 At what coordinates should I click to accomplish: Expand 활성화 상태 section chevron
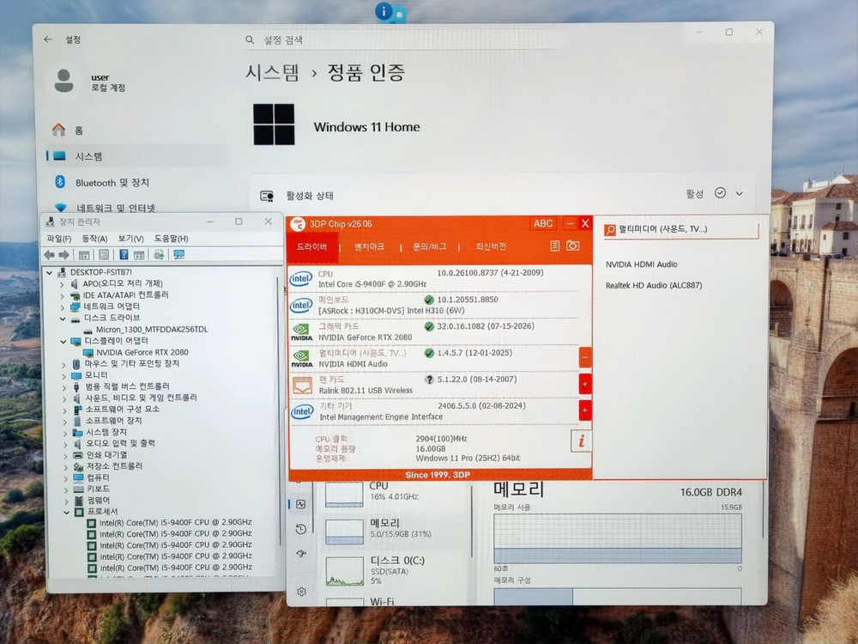pyautogui.click(x=740, y=193)
